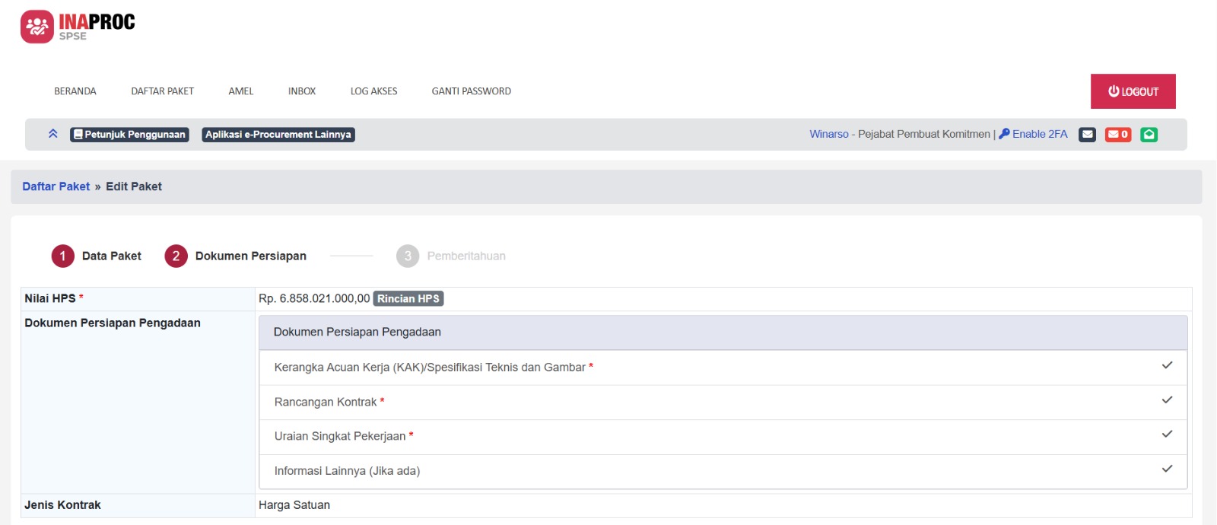Open the INBOX menu item
The image size is (1217, 525).
pos(302,91)
